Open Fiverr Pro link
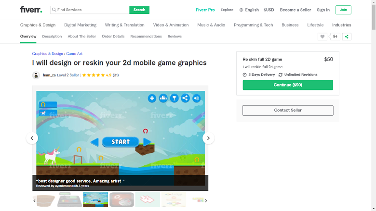Screen dimensions: 376x211 205,10
